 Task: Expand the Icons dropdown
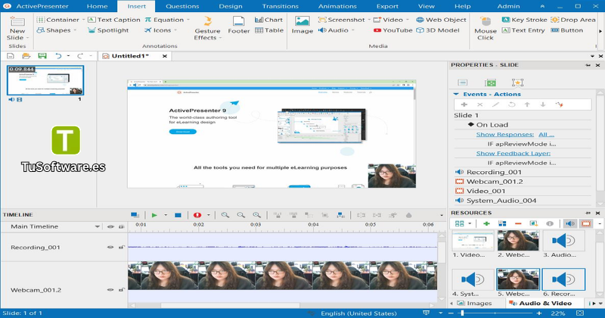(x=175, y=30)
